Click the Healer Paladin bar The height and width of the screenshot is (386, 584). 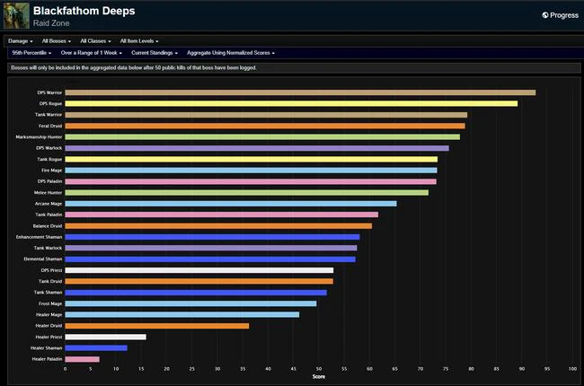tap(83, 359)
